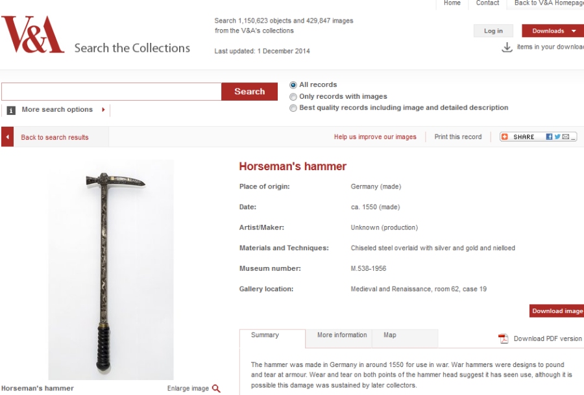The height and width of the screenshot is (395, 584).
Task: Expand More search options
Action: tap(63, 110)
